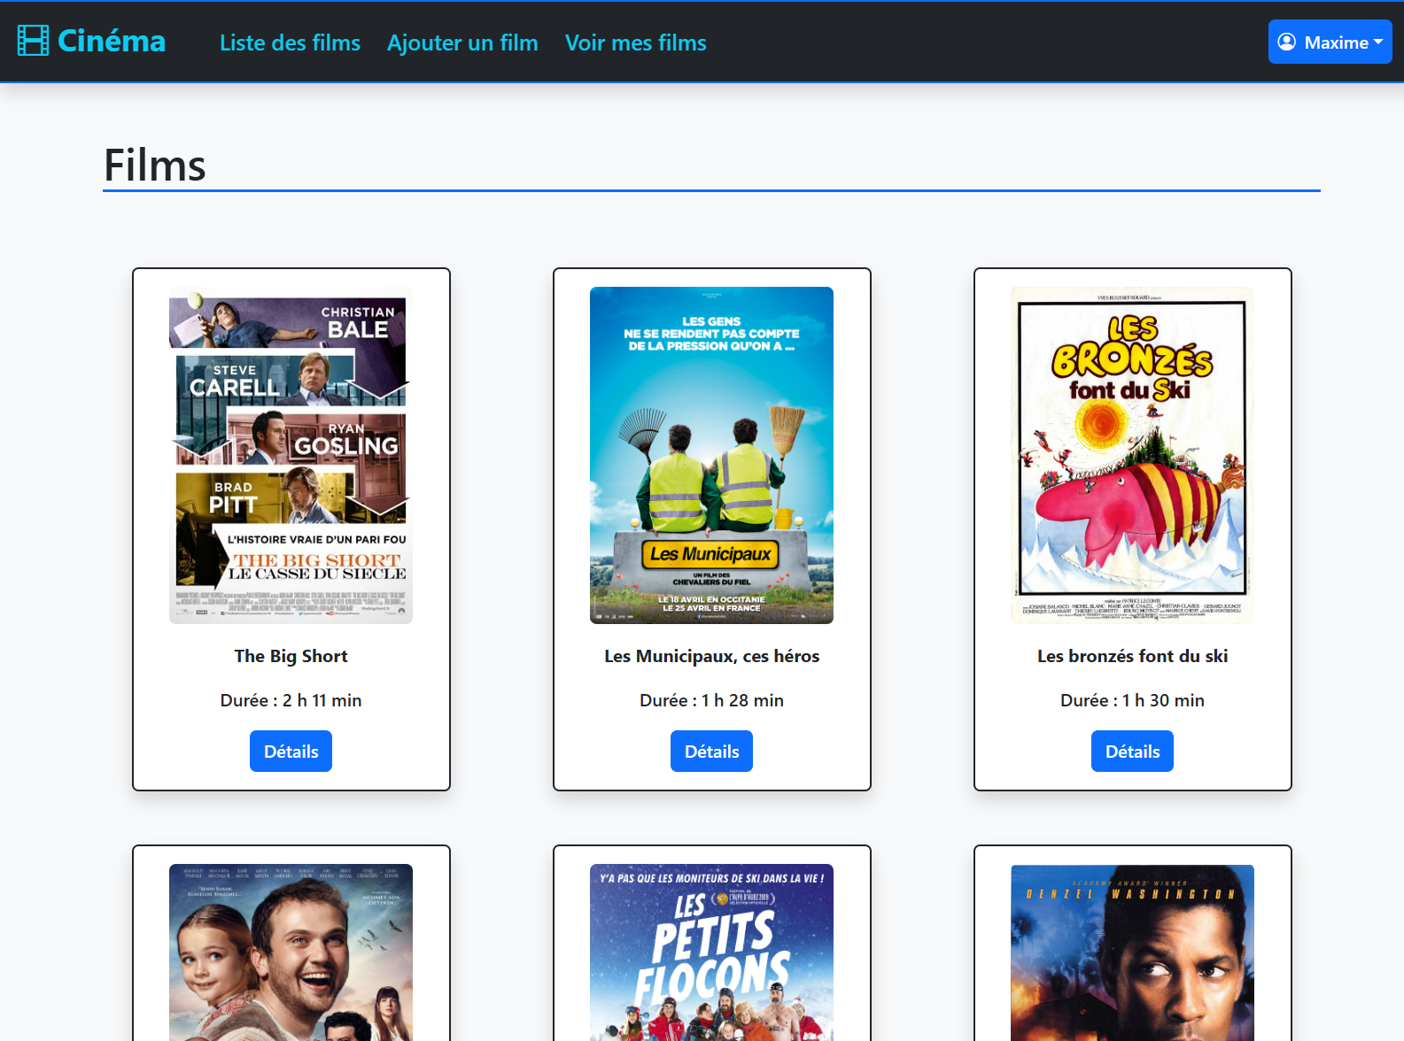Click the Denzel Washington movie poster
The image size is (1404, 1041).
pyautogui.click(x=1132, y=952)
